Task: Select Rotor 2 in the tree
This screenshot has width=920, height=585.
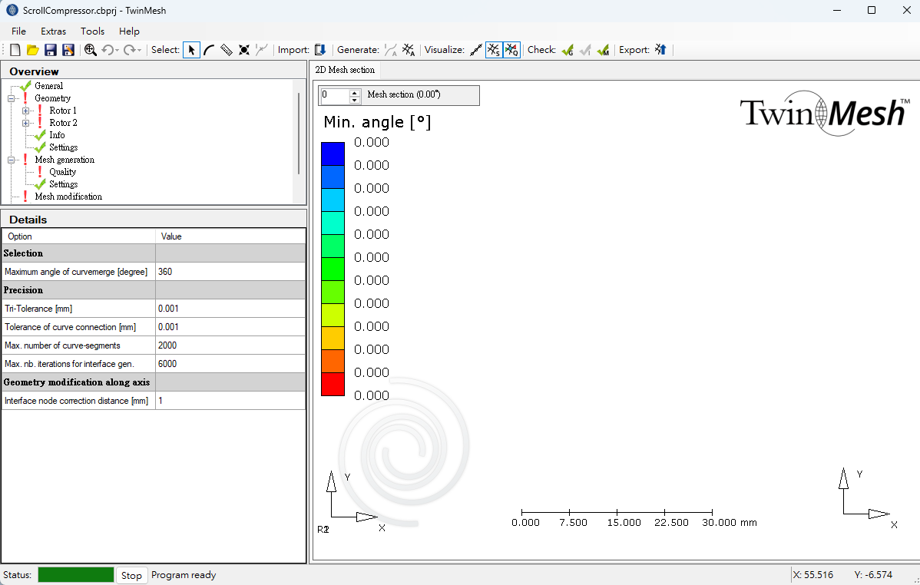Action: click(x=63, y=123)
